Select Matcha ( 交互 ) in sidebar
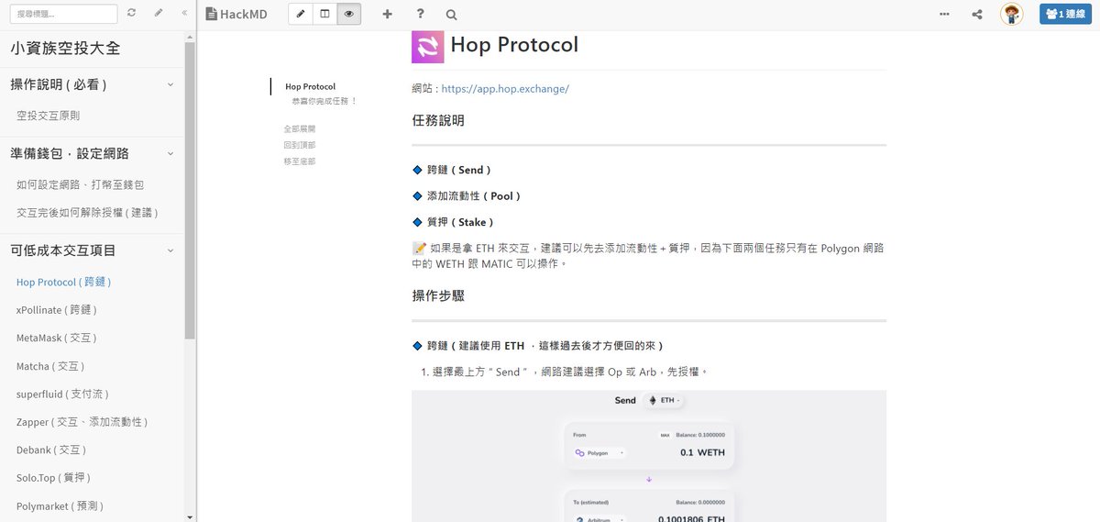 click(50, 366)
